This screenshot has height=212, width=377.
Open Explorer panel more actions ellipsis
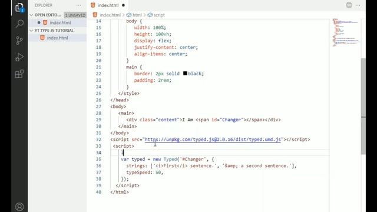tap(78, 5)
